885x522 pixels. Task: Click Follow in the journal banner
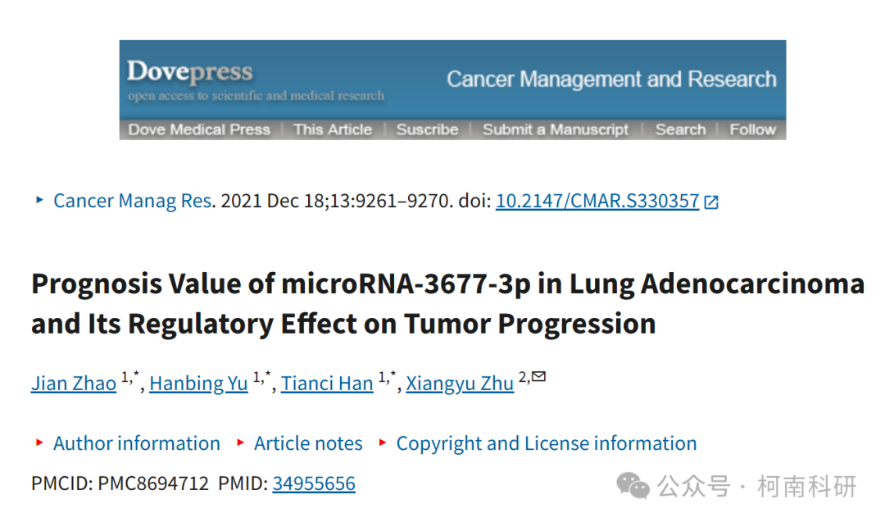753,129
